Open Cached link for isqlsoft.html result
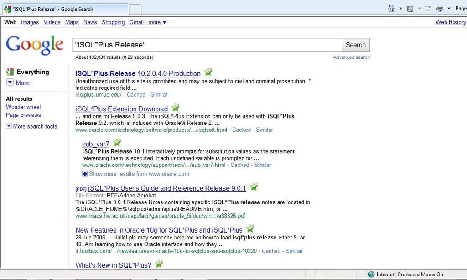This screenshot has width=467, height=280. pyautogui.click(x=242, y=130)
